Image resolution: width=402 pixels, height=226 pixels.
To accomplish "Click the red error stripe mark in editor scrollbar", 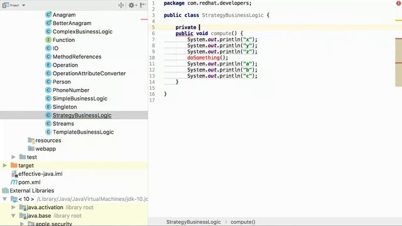I will 398,38.
